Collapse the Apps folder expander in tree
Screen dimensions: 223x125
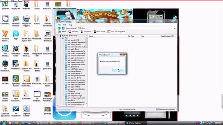(61, 38)
